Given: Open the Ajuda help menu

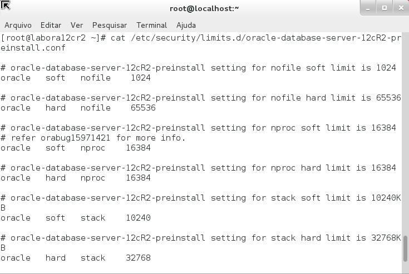Looking at the screenshot, I should tap(186, 25).
